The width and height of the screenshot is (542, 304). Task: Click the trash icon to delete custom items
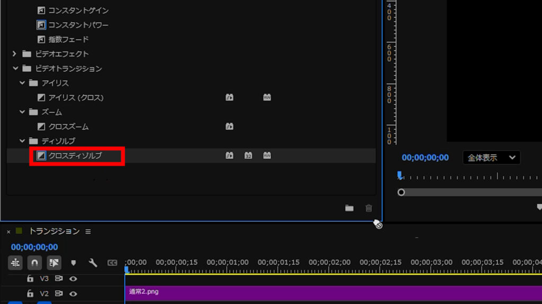point(369,208)
